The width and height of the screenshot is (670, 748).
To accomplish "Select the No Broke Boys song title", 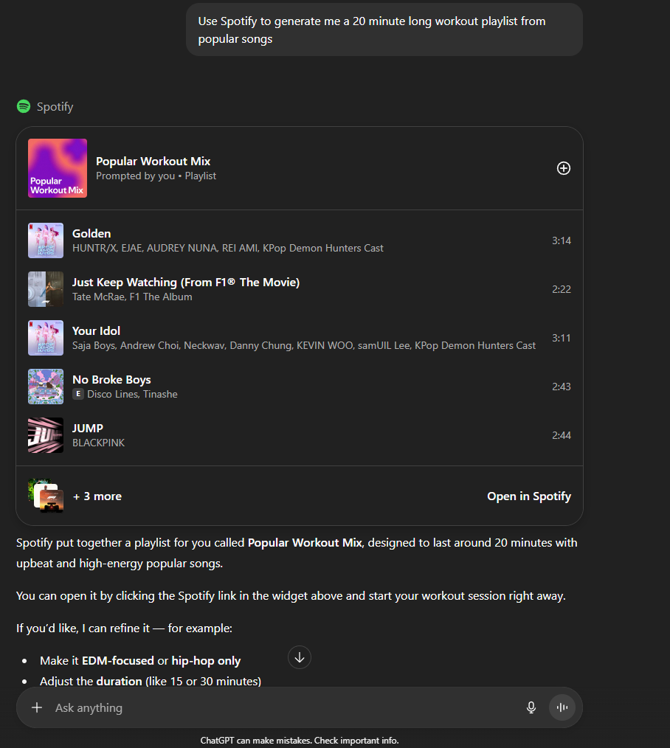I will click(x=111, y=380).
